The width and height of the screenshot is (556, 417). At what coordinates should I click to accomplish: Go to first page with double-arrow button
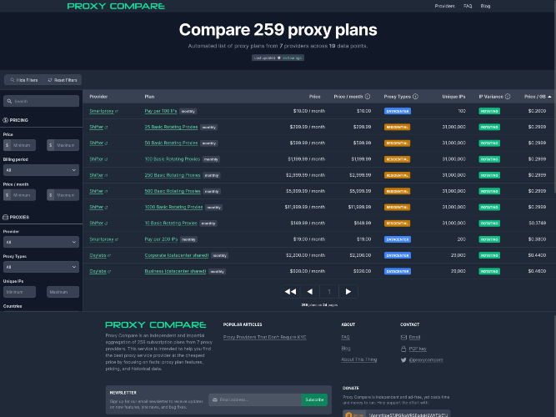click(290, 292)
